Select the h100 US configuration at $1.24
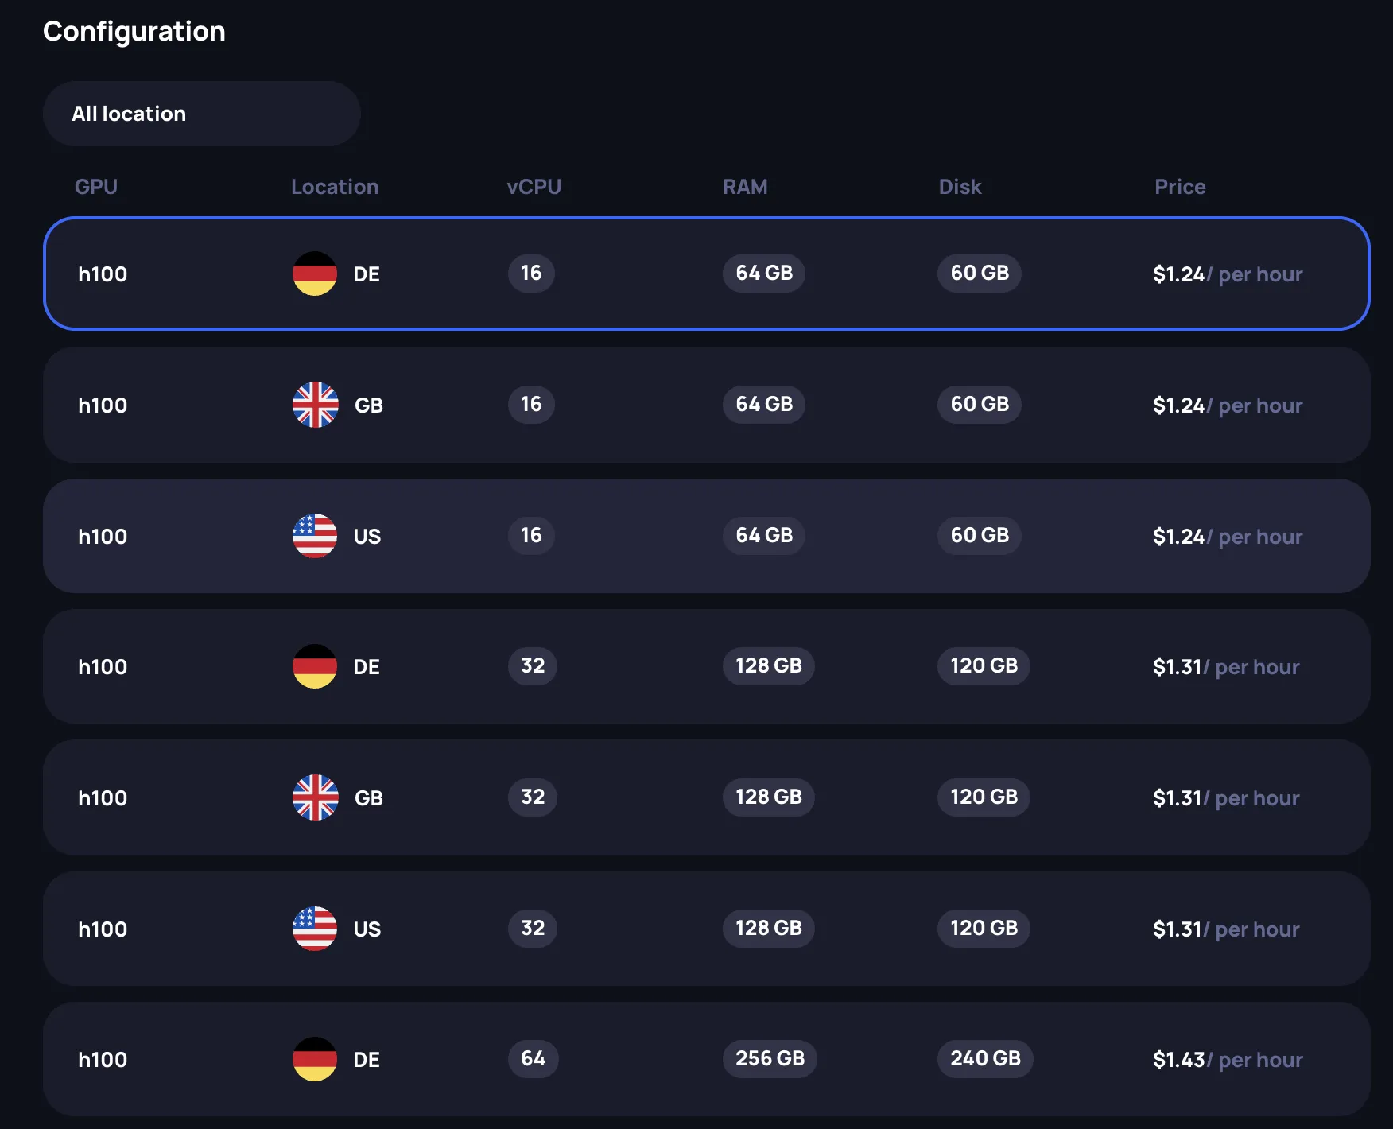Viewport: 1393px width, 1129px height. (700, 536)
